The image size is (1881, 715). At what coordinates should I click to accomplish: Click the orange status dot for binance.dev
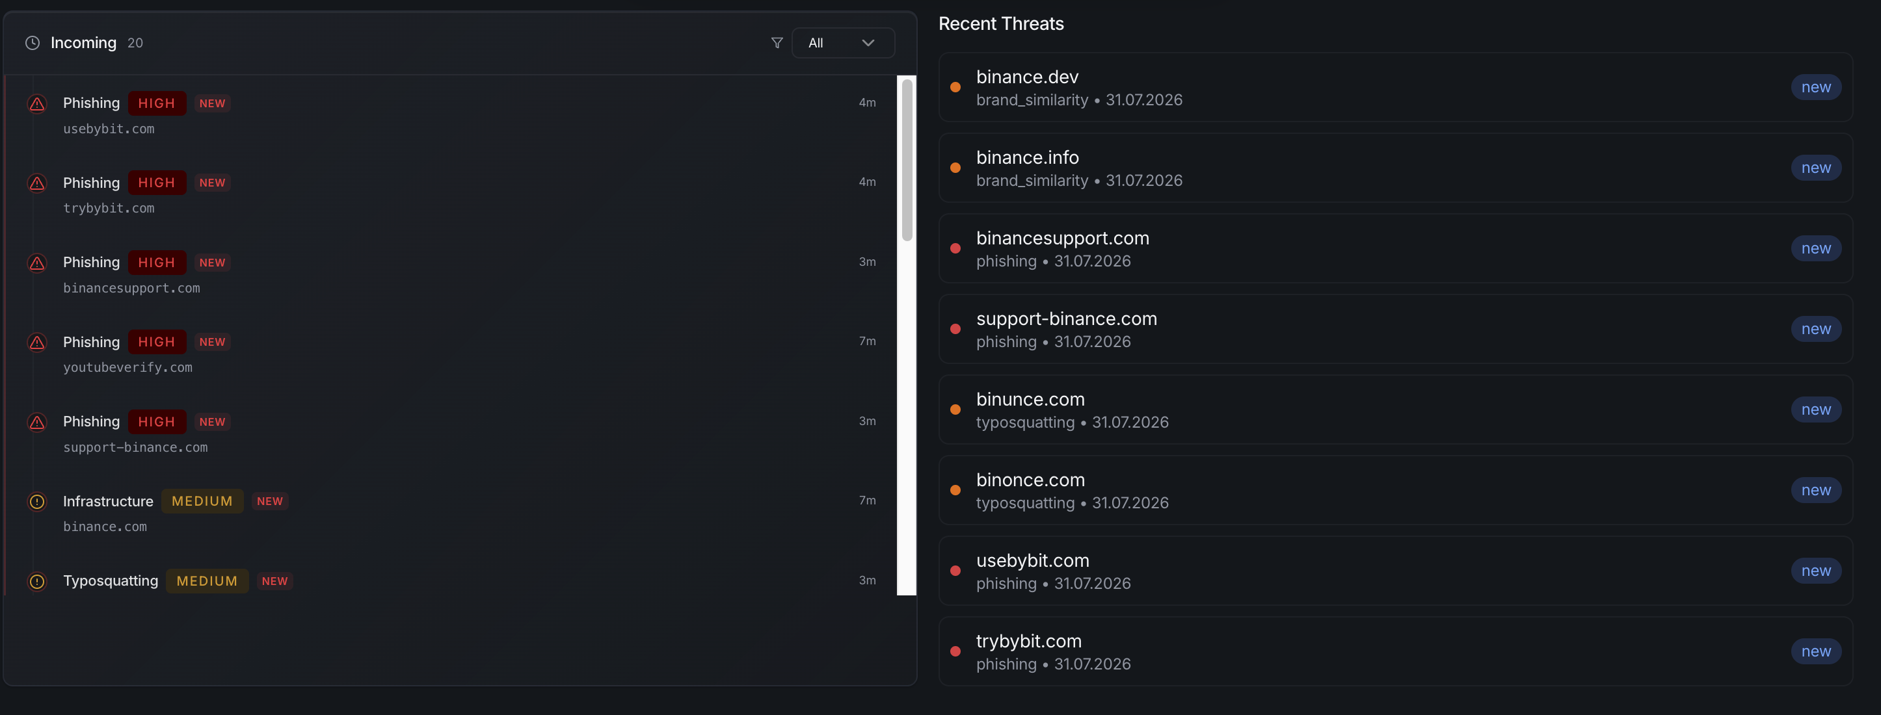pyautogui.click(x=955, y=88)
